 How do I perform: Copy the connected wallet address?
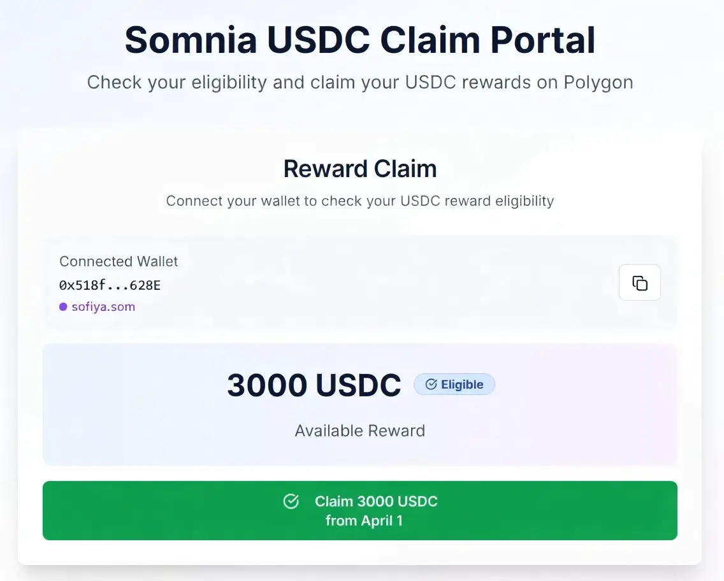pyautogui.click(x=639, y=283)
